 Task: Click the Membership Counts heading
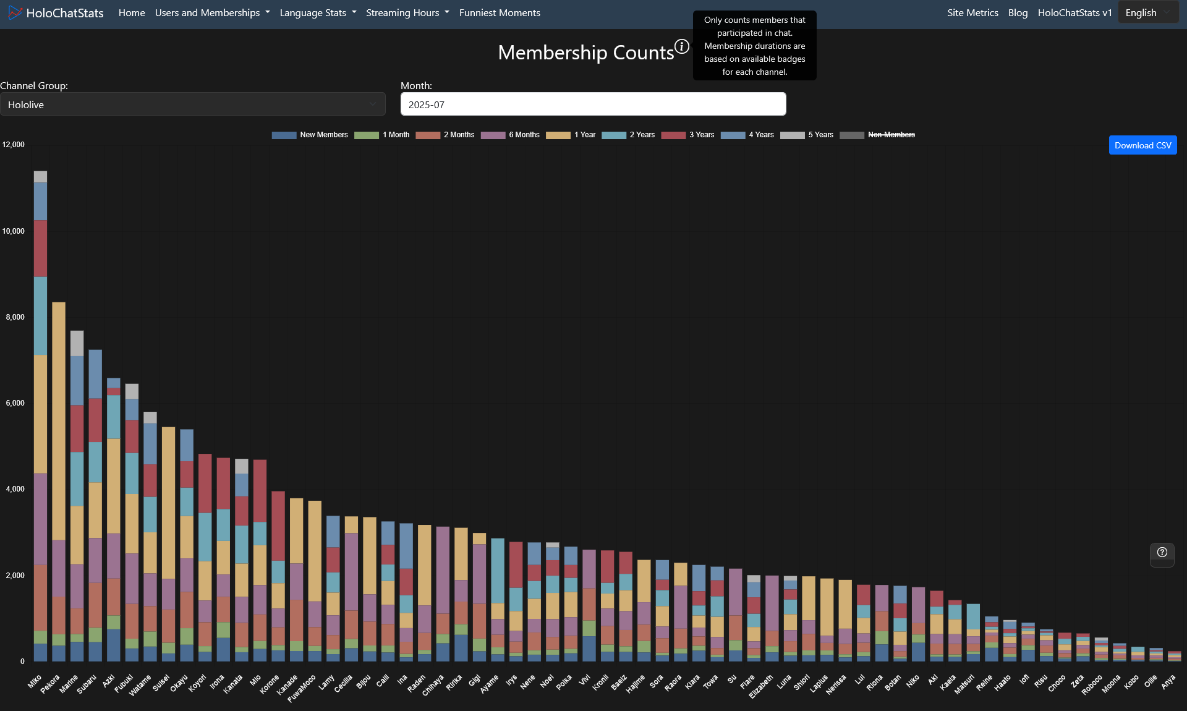tap(586, 53)
